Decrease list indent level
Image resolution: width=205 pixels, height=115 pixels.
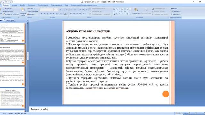[80, 10]
